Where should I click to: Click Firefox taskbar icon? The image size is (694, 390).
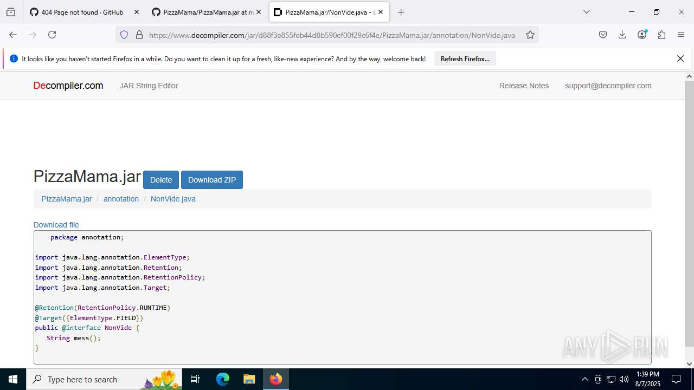276,379
